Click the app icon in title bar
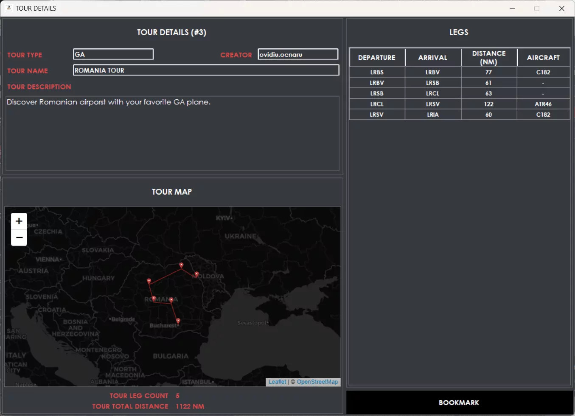This screenshot has width=575, height=416. [9, 8]
